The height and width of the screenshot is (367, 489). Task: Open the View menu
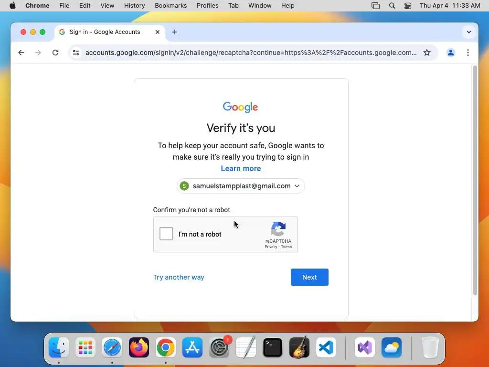coord(107,6)
